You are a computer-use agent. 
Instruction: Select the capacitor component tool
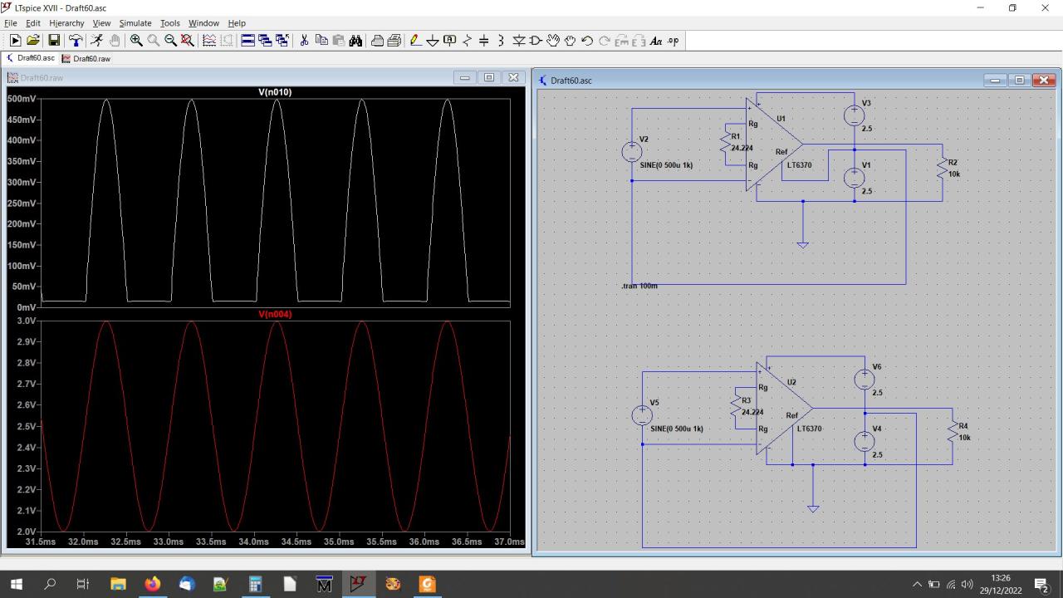click(x=484, y=41)
